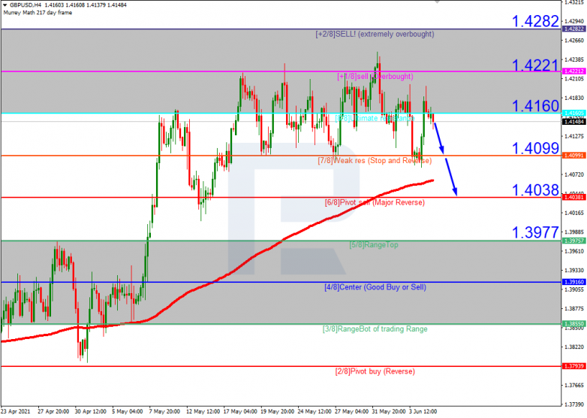This screenshot has height=418, width=587.
Task: Click the orange 1.40991 price tag
Action: point(573,155)
